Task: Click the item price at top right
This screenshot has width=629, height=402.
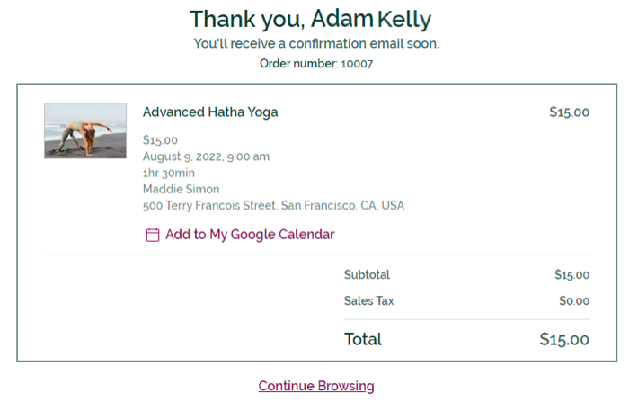Action: pos(569,112)
